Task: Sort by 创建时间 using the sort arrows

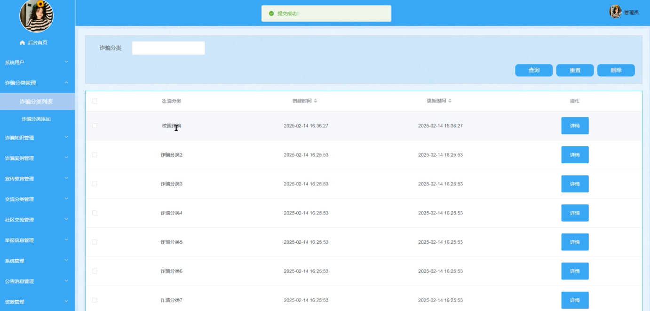Action: (316, 101)
